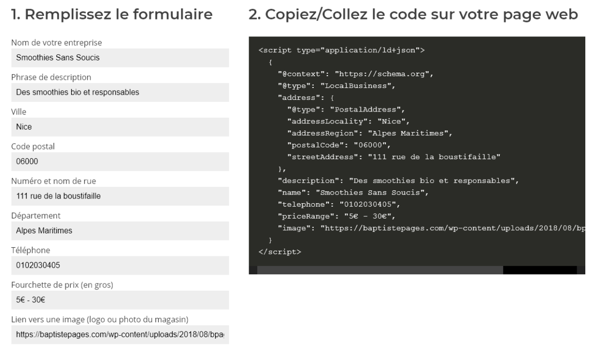Grab the code block horizontal scrollbar thumb
Image resolution: width=615 pixels, height=350 pixels.
pos(380,270)
